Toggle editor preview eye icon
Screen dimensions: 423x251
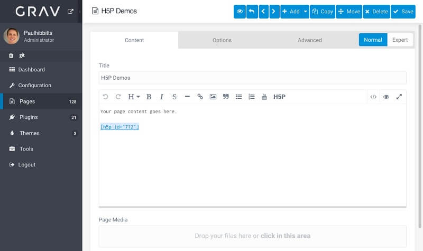click(x=386, y=97)
